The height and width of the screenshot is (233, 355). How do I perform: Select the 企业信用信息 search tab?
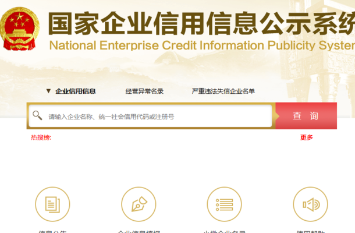pos(76,91)
